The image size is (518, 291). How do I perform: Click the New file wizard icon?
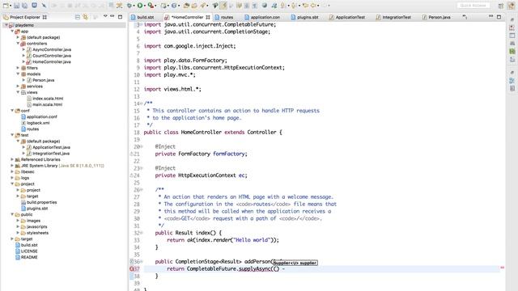(6, 6)
